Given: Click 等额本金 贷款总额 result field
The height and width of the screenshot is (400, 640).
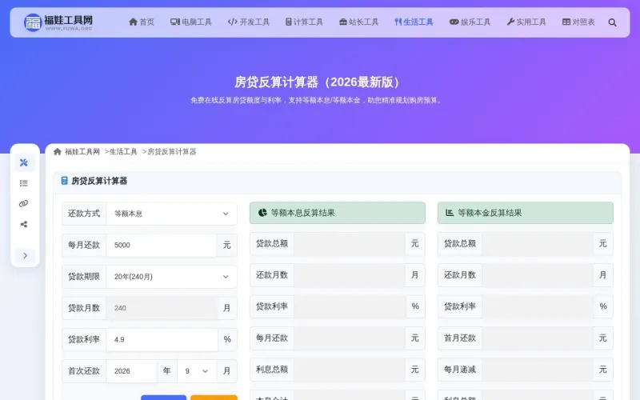Looking at the screenshot, I should [x=537, y=244].
